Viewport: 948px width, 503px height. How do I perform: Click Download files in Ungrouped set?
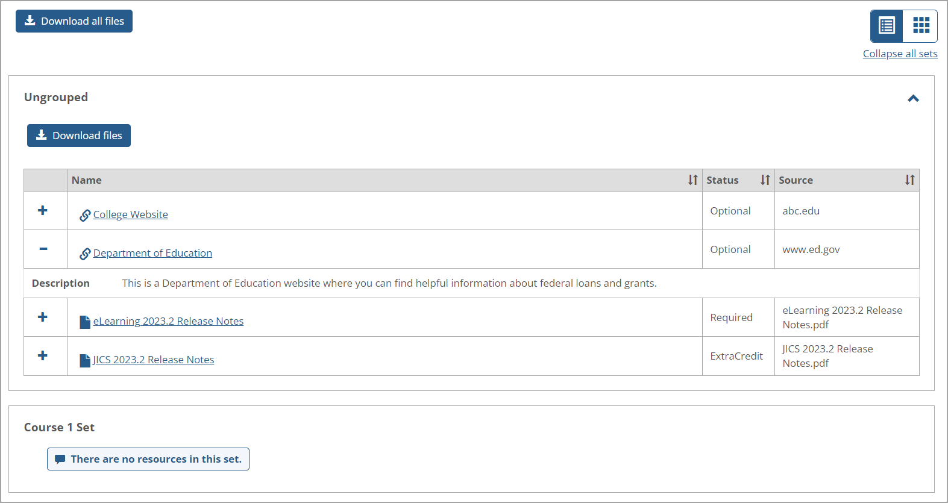pos(79,136)
